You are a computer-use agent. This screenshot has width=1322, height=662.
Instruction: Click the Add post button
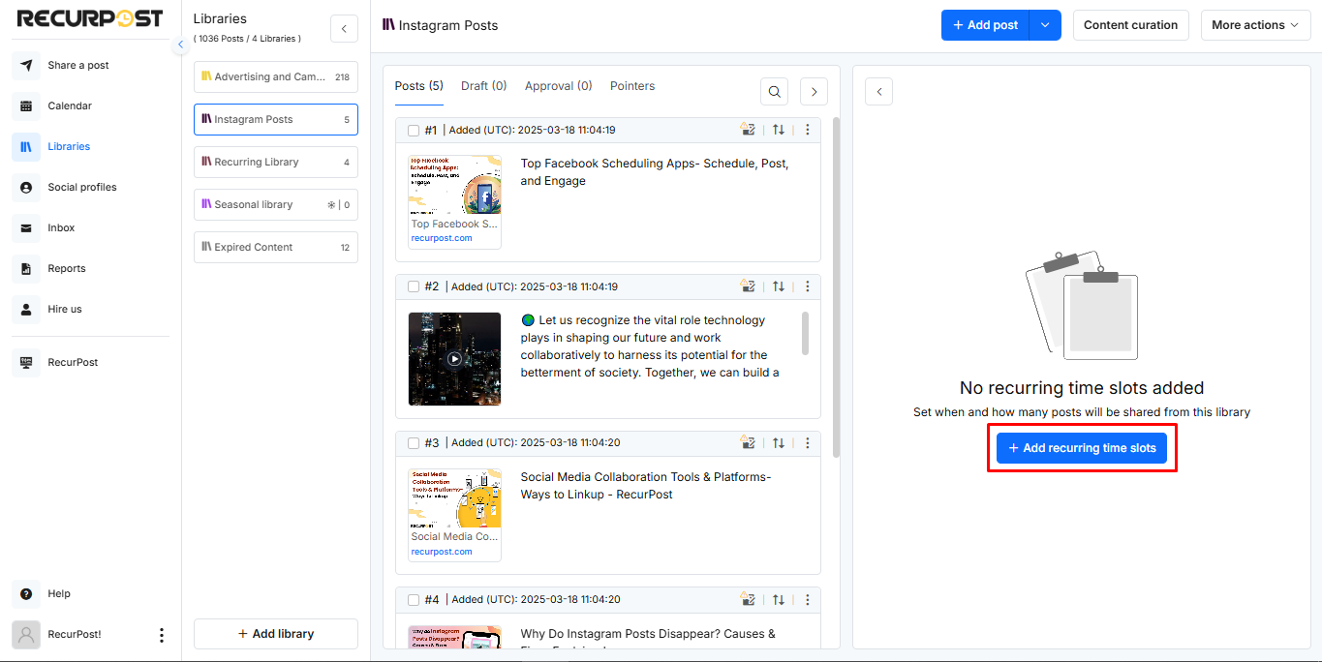click(985, 25)
